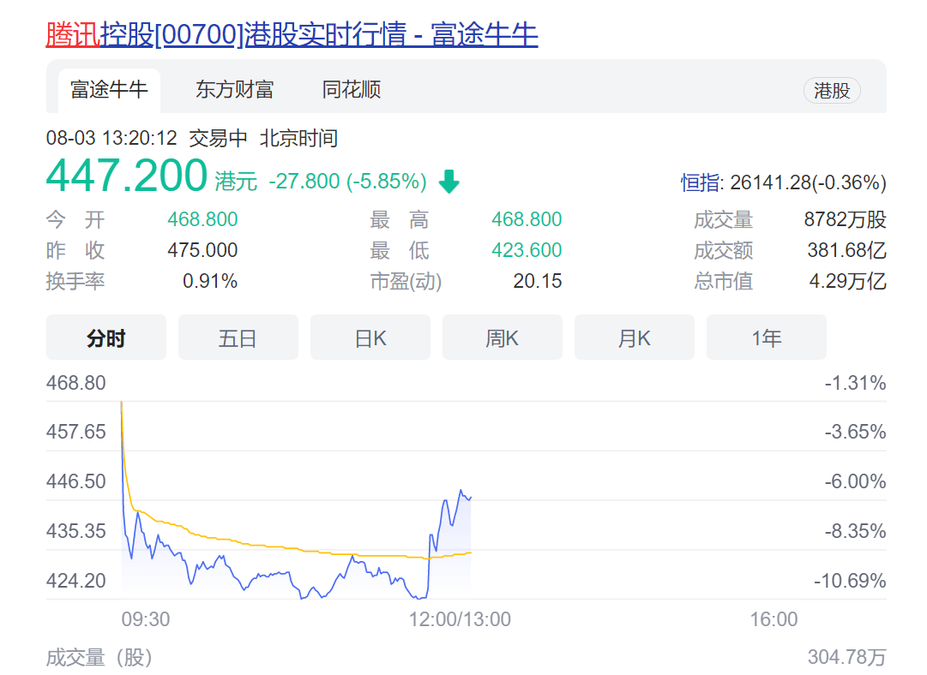This screenshot has height=675, width=927.
Task: Open details for today's low 423.600
Action: tap(526, 250)
